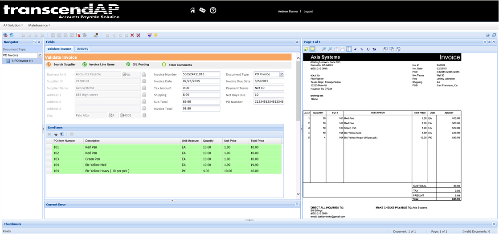
Task: Click the yellow sticky note annotation icon
Action: (313, 49)
